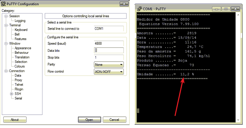This screenshot has height=128, width=246.
Task: Select Bell category
Action: pyautogui.click(x=17, y=34)
